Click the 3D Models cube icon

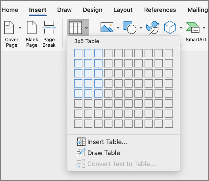(x=170, y=27)
